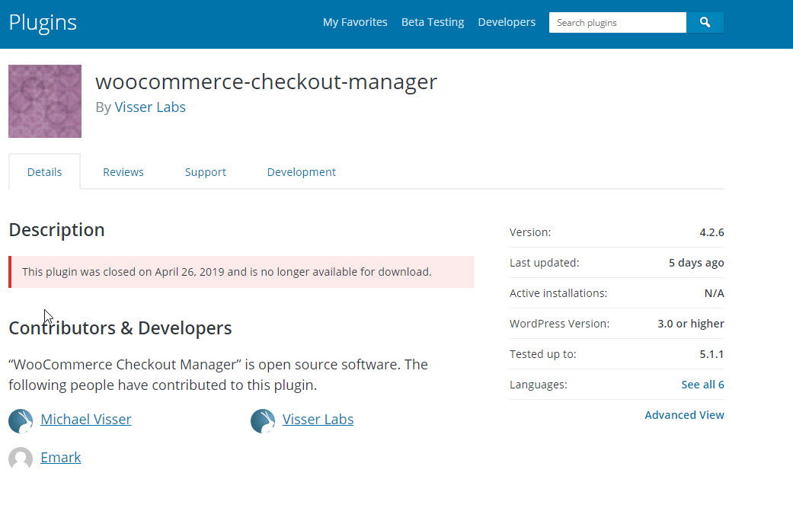Focus the Search plugins input field
The height and width of the screenshot is (508, 793).
pos(618,22)
